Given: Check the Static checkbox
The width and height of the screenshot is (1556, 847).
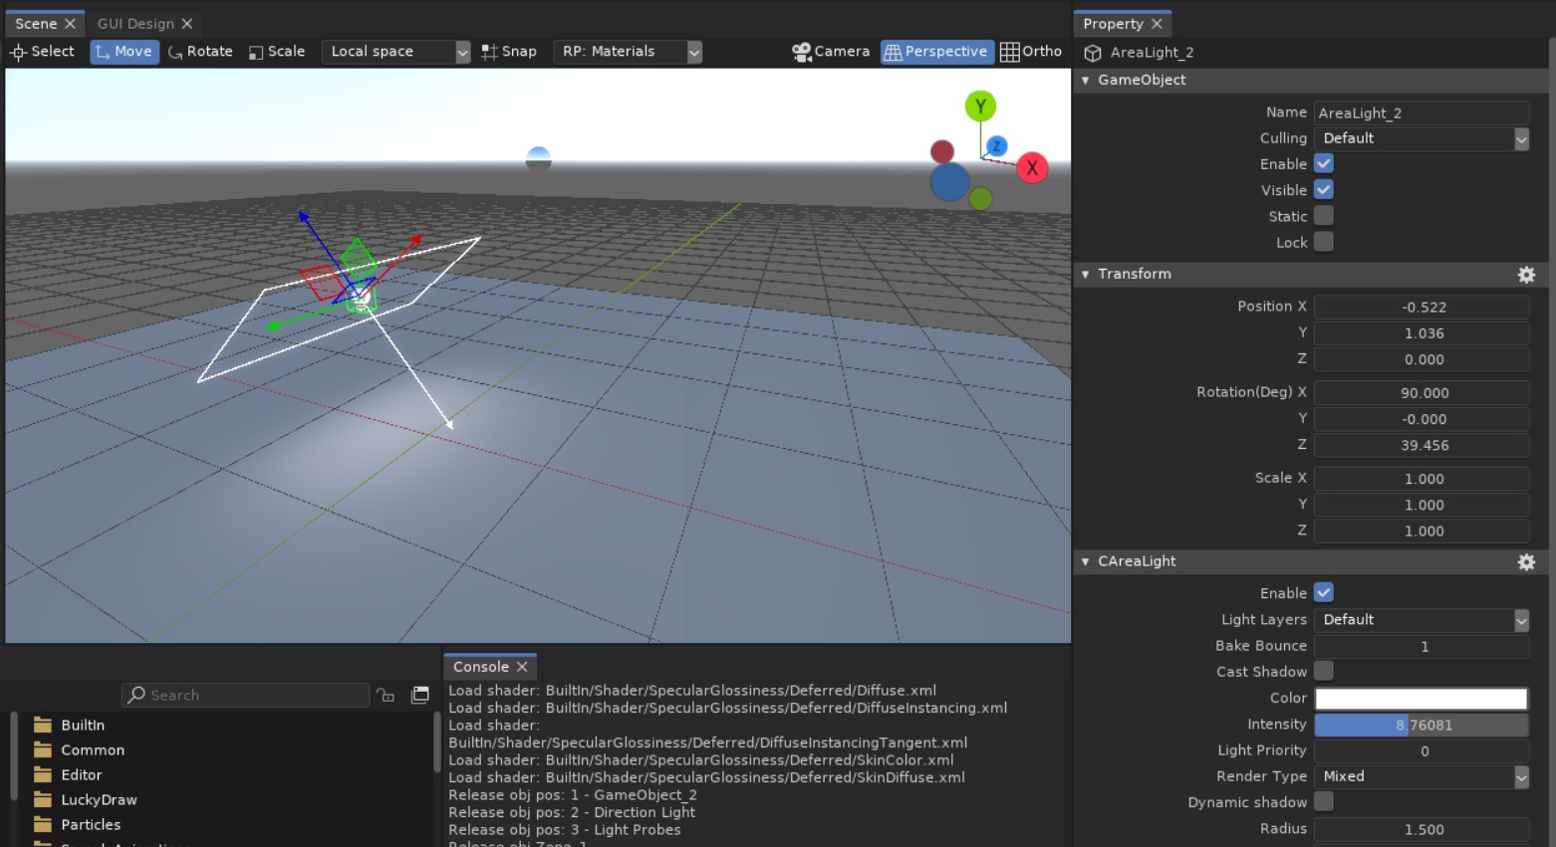Looking at the screenshot, I should click(1324, 216).
